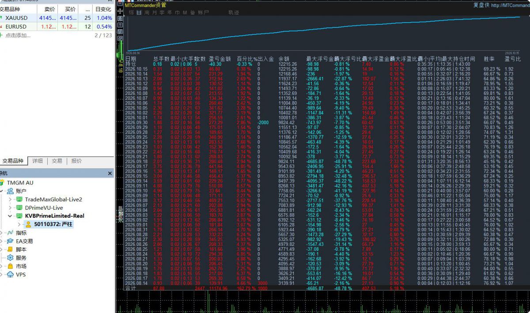Click the TMGM AU broker icon
The height and width of the screenshot is (313, 530).
click(x=2, y=182)
